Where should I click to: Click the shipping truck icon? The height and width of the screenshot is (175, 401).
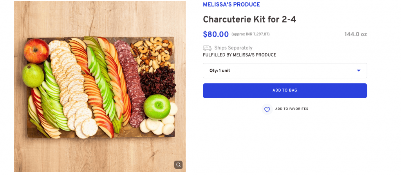tap(207, 48)
